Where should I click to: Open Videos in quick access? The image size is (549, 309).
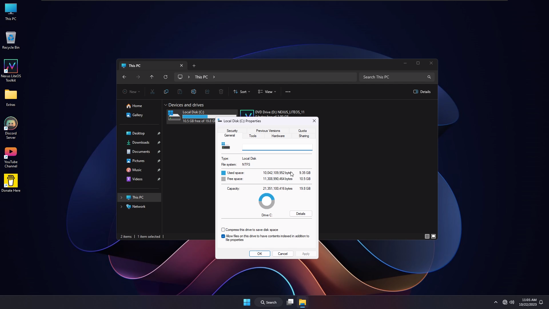point(137,179)
